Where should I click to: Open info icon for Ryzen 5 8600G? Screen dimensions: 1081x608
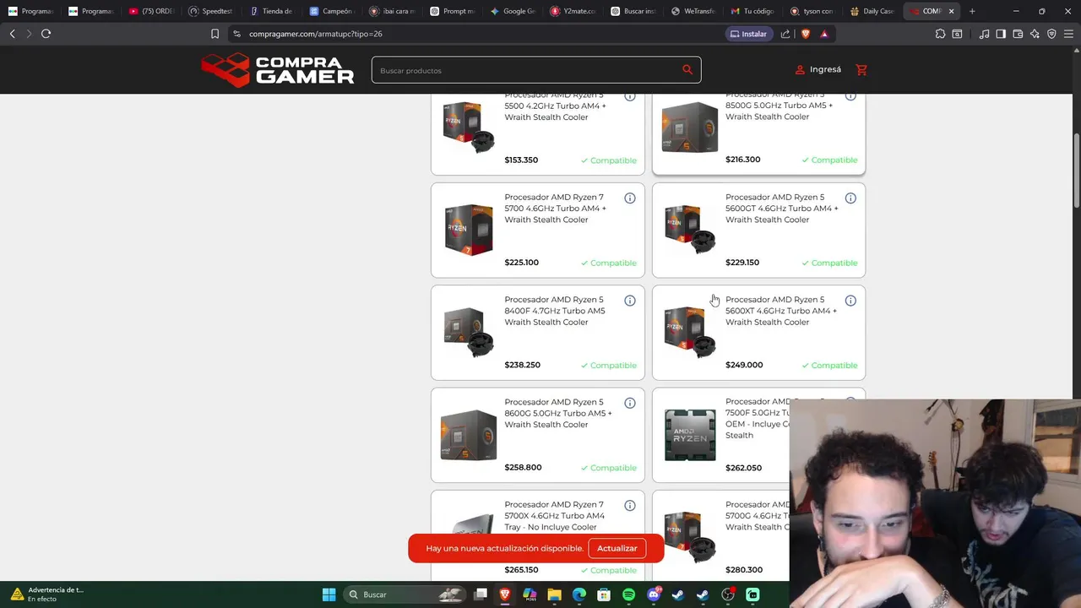point(630,404)
